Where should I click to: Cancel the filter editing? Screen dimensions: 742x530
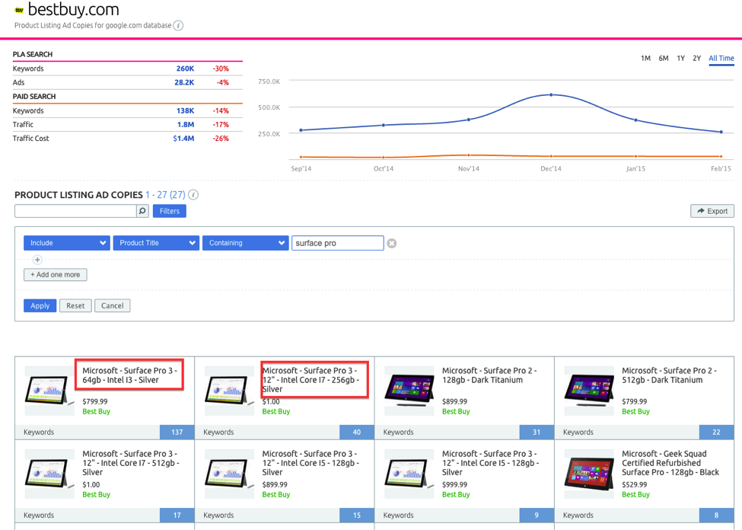pyautogui.click(x=112, y=306)
